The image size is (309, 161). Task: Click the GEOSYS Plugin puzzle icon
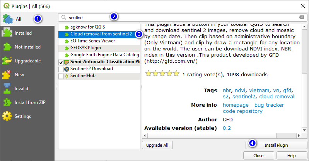tap(67, 48)
